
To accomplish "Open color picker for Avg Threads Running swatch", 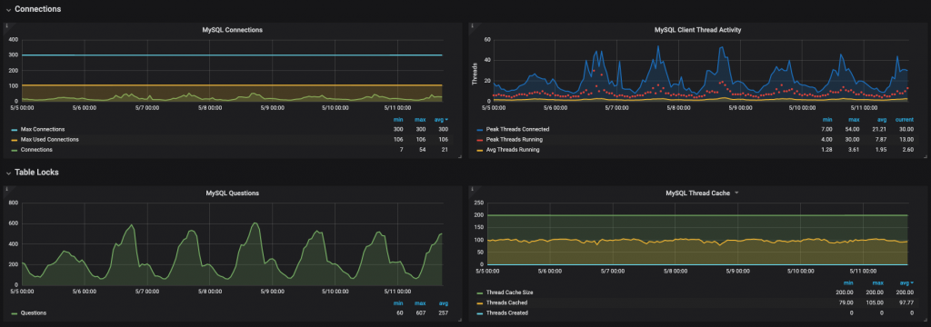I will tap(480, 151).
